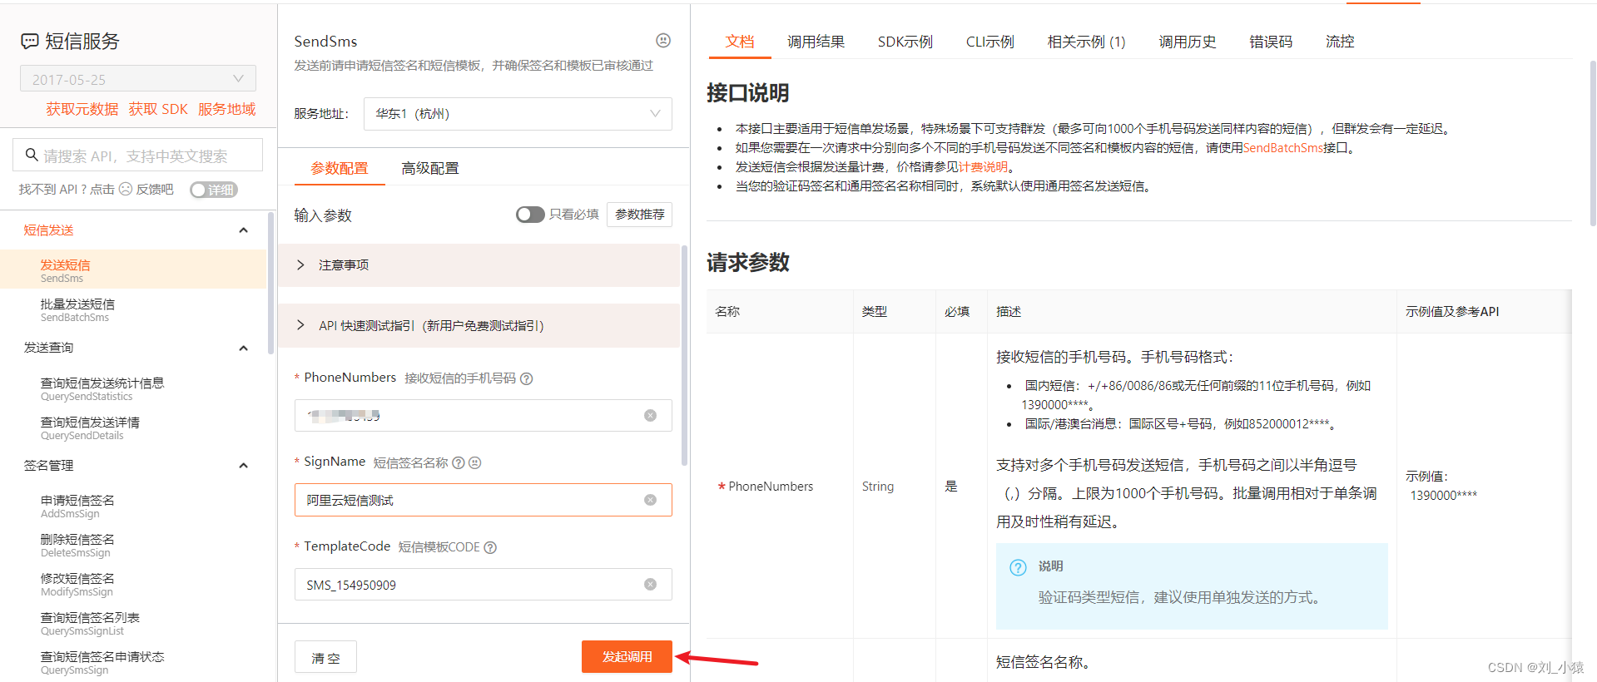The width and height of the screenshot is (1597, 682).
Task: Click into the TemplateCode input field
Action: (x=484, y=585)
